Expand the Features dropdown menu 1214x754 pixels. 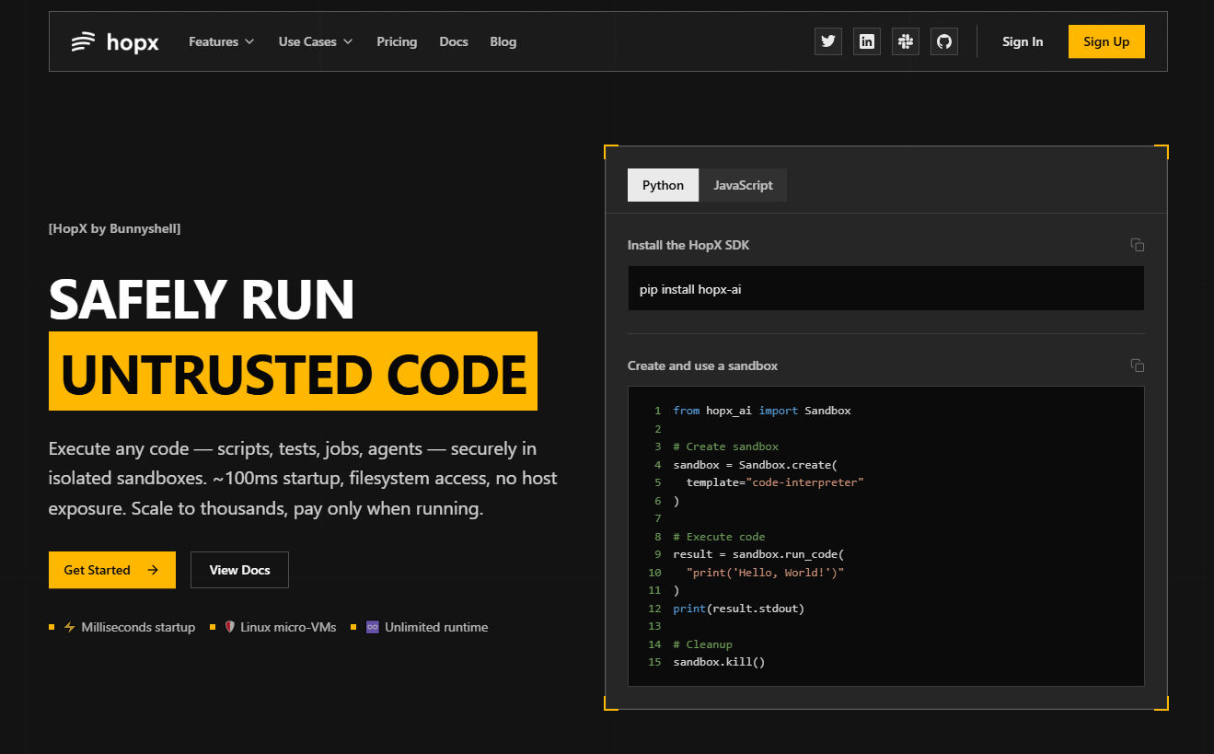[221, 41]
